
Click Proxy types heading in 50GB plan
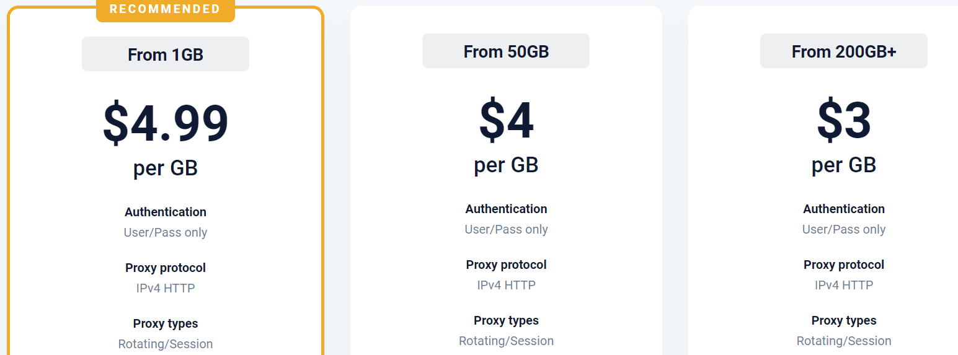tap(506, 320)
